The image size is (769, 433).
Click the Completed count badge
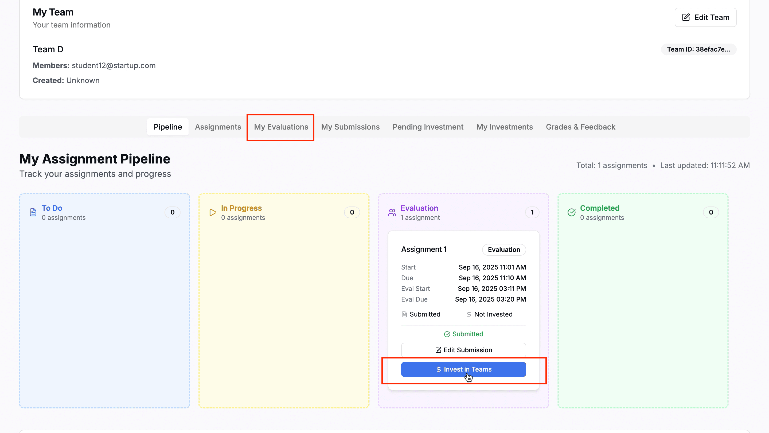pyautogui.click(x=711, y=212)
